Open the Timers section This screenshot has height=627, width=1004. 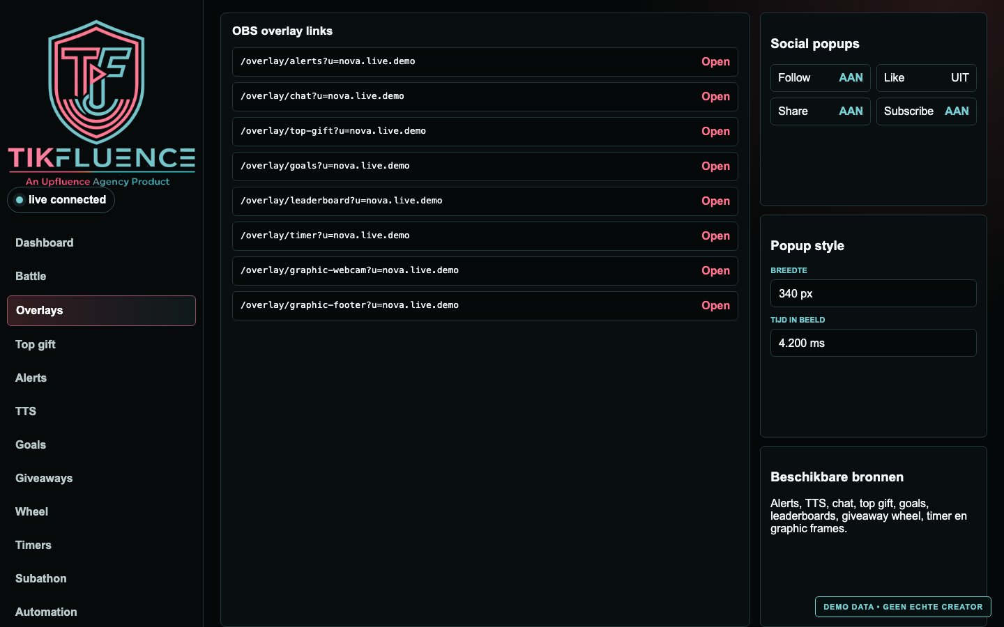(101, 545)
